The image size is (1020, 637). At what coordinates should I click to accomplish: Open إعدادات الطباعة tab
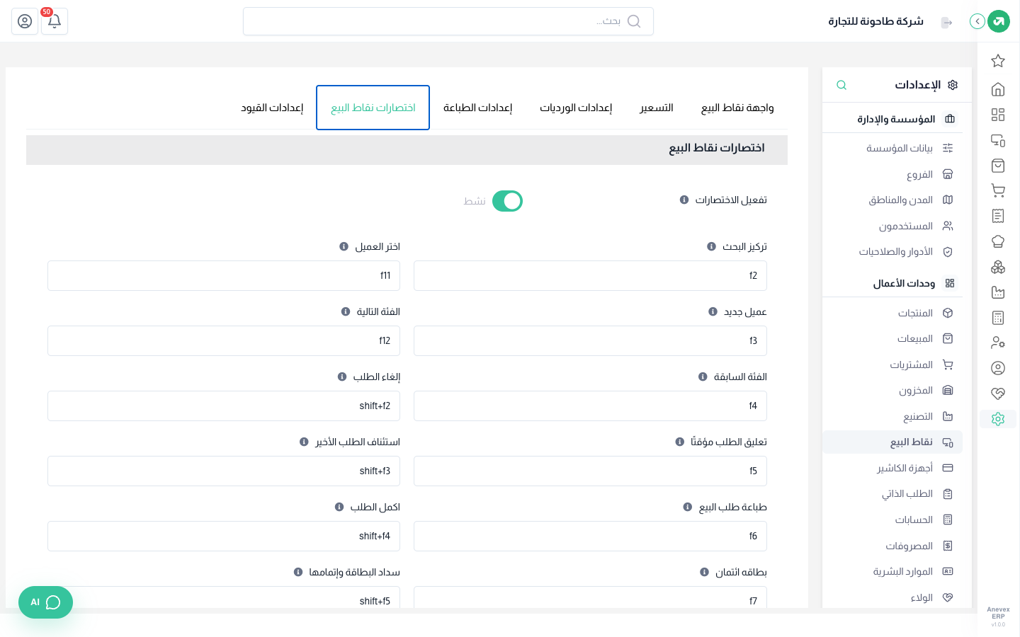click(x=477, y=108)
